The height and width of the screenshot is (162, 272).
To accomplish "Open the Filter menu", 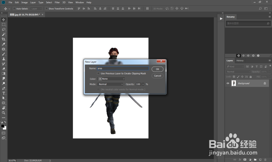I will (x=57, y=2).
